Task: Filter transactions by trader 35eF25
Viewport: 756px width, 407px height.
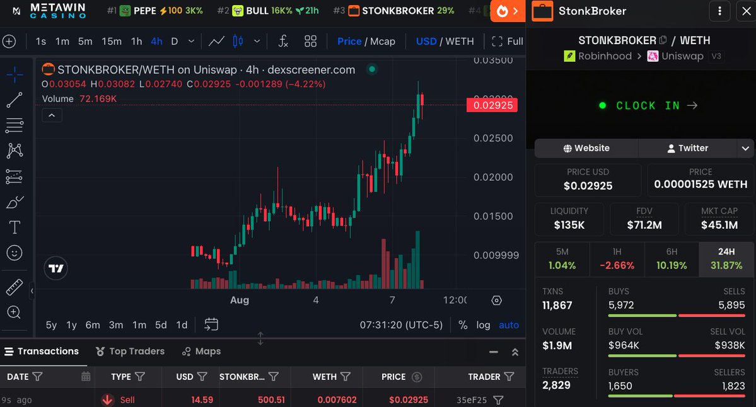Action: [499, 400]
